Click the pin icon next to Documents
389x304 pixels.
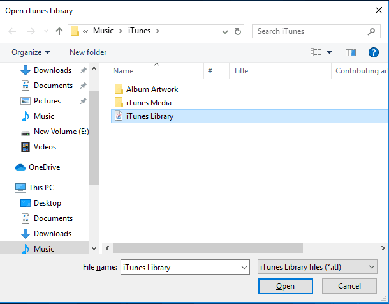84,86
